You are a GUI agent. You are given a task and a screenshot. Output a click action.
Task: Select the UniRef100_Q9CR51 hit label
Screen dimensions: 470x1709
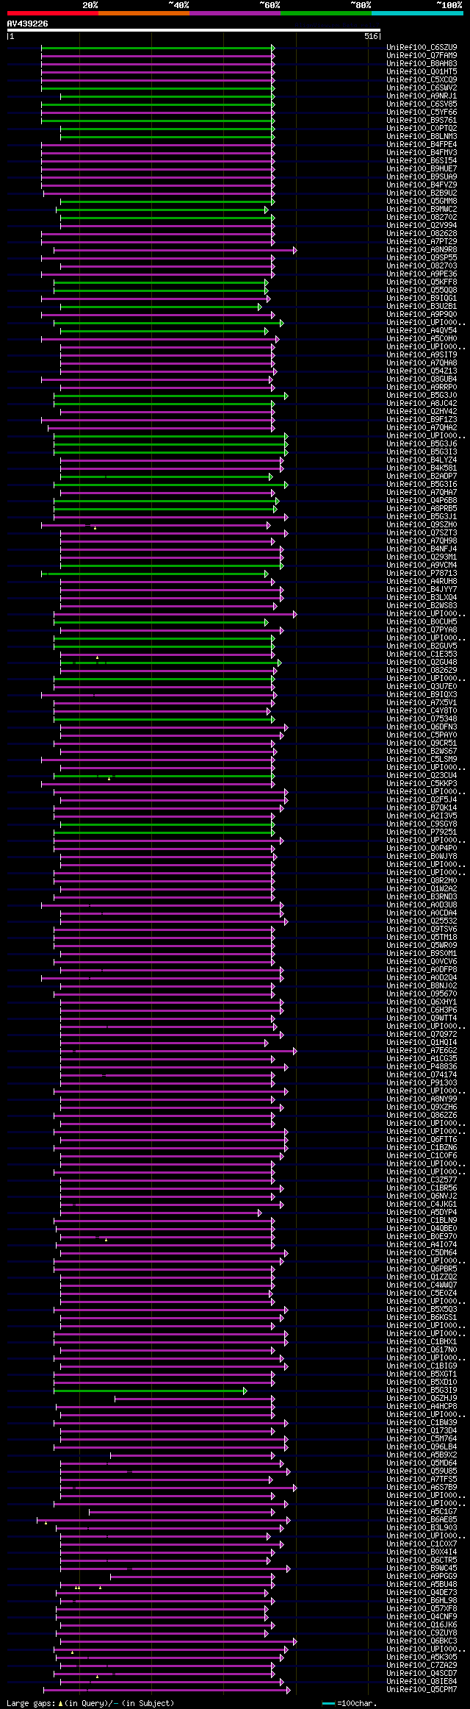pyautogui.click(x=422, y=743)
